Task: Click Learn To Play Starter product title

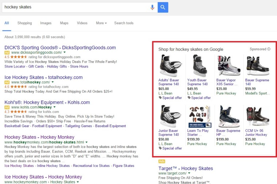Action: (x=198, y=132)
